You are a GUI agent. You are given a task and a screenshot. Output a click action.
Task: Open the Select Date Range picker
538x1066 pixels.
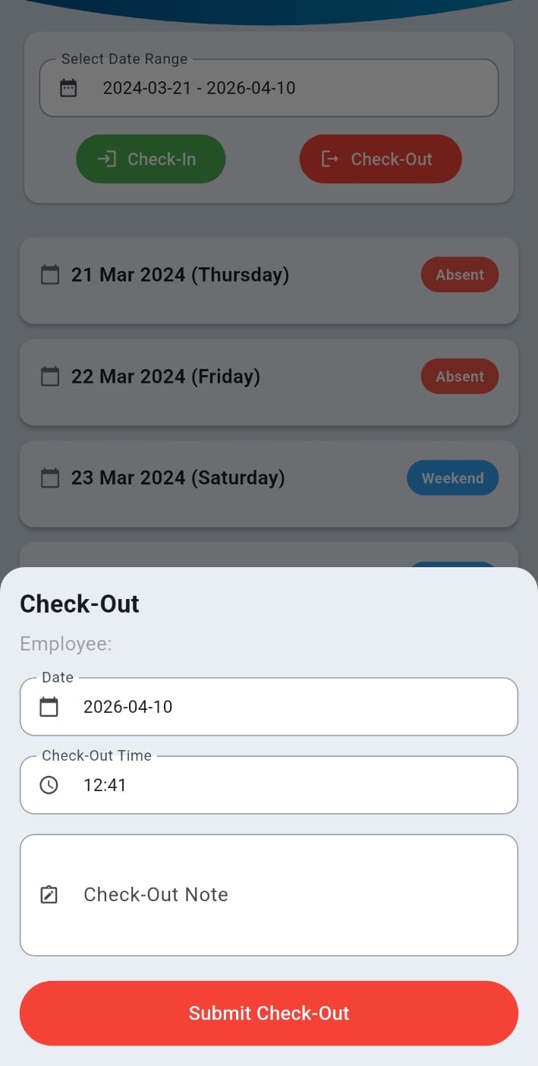269,88
